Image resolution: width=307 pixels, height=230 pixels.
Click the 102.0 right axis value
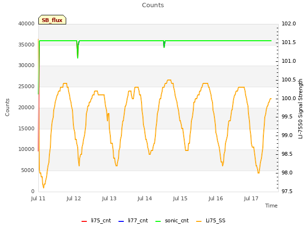[x=289, y=23]
